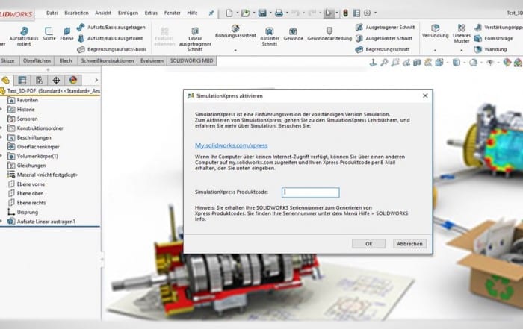
Task: Open the ConfigurationManager tab icon
Action: click(39, 80)
